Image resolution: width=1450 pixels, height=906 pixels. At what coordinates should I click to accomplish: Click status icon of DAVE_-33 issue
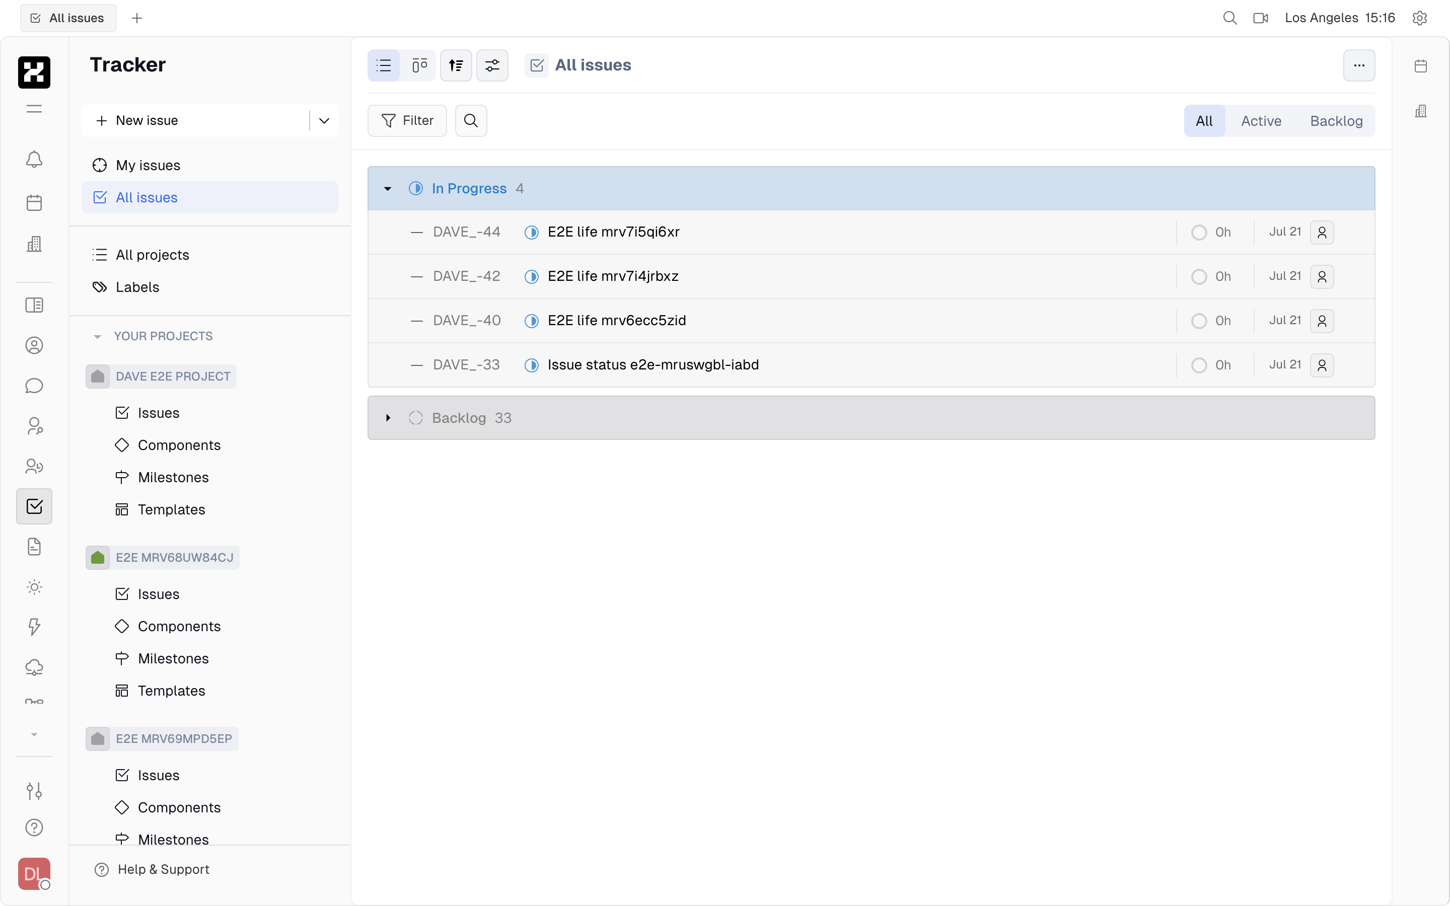pos(532,365)
